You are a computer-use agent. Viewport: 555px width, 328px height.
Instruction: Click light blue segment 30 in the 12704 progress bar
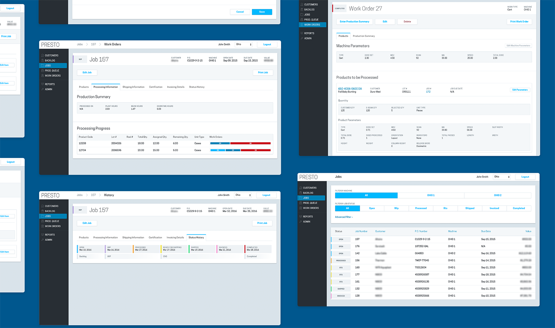point(218,151)
